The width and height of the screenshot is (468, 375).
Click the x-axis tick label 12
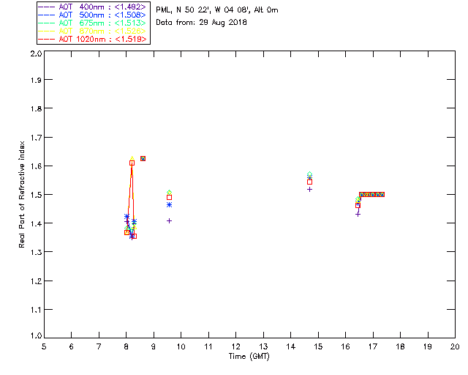(x=235, y=346)
